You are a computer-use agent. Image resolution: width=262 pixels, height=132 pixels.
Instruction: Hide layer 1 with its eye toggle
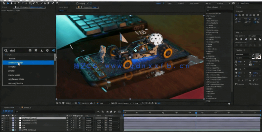[x=2, y=118]
